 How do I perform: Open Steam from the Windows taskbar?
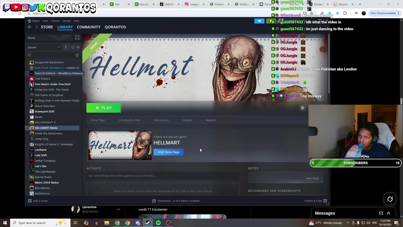[x=148, y=223]
